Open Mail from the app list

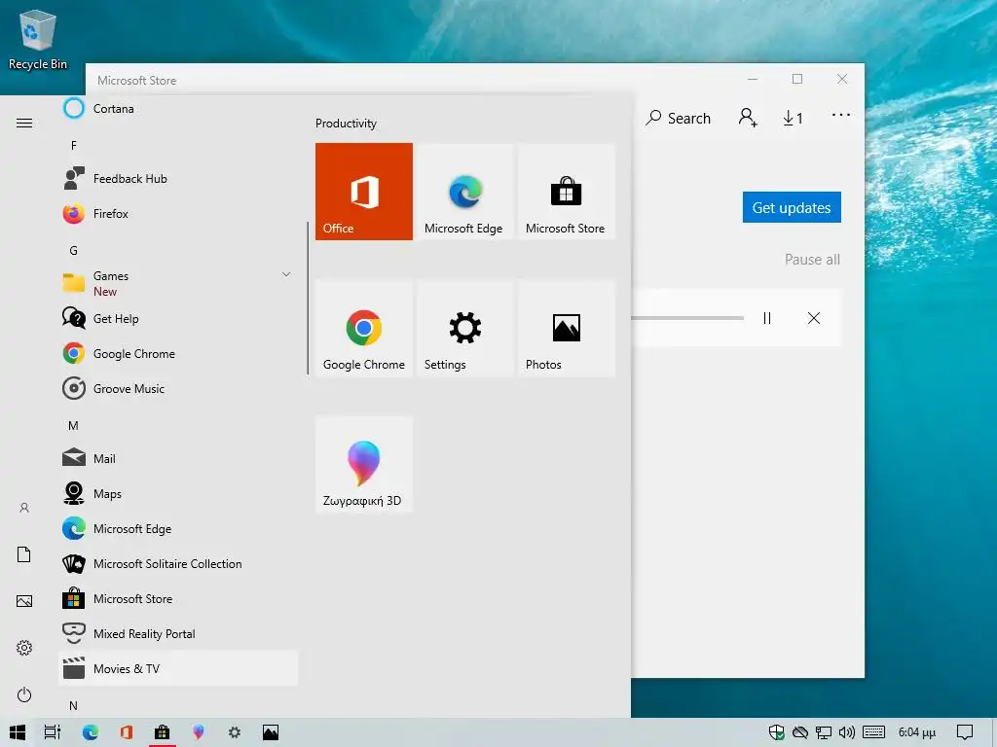pos(178,458)
